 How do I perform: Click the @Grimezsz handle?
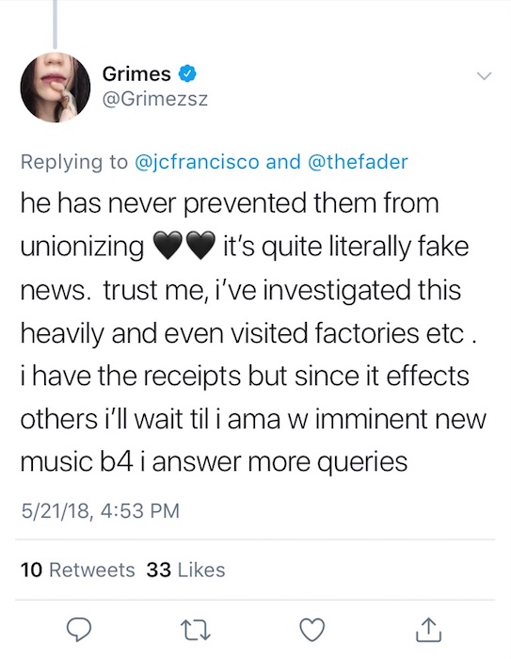click(x=155, y=99)
